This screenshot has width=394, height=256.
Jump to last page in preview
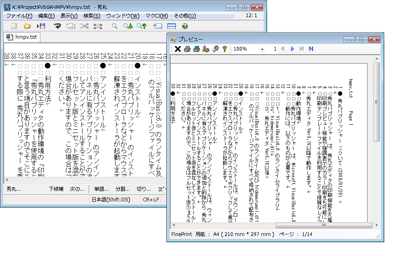(311, 49)
